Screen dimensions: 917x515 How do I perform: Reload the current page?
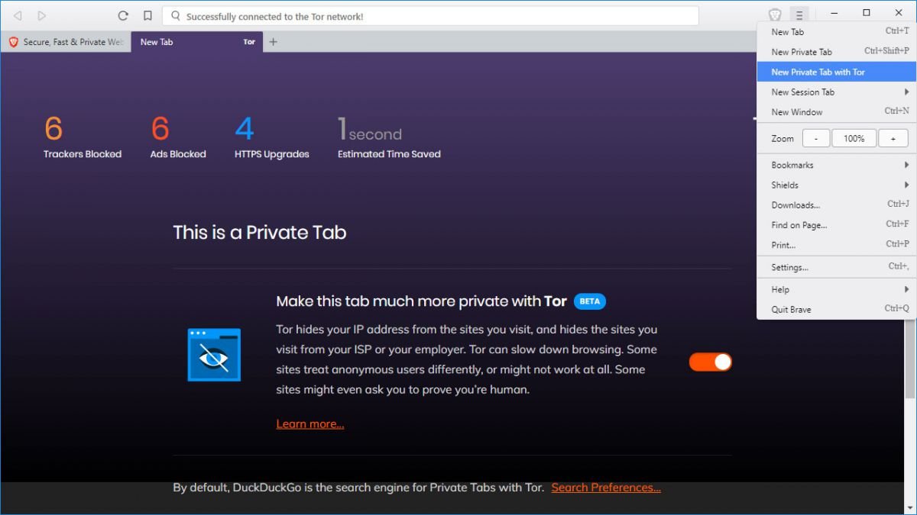(x=123, y=15)
